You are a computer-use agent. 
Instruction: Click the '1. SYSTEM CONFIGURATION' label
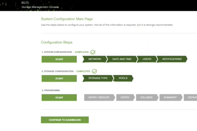[x=57, y=52]
